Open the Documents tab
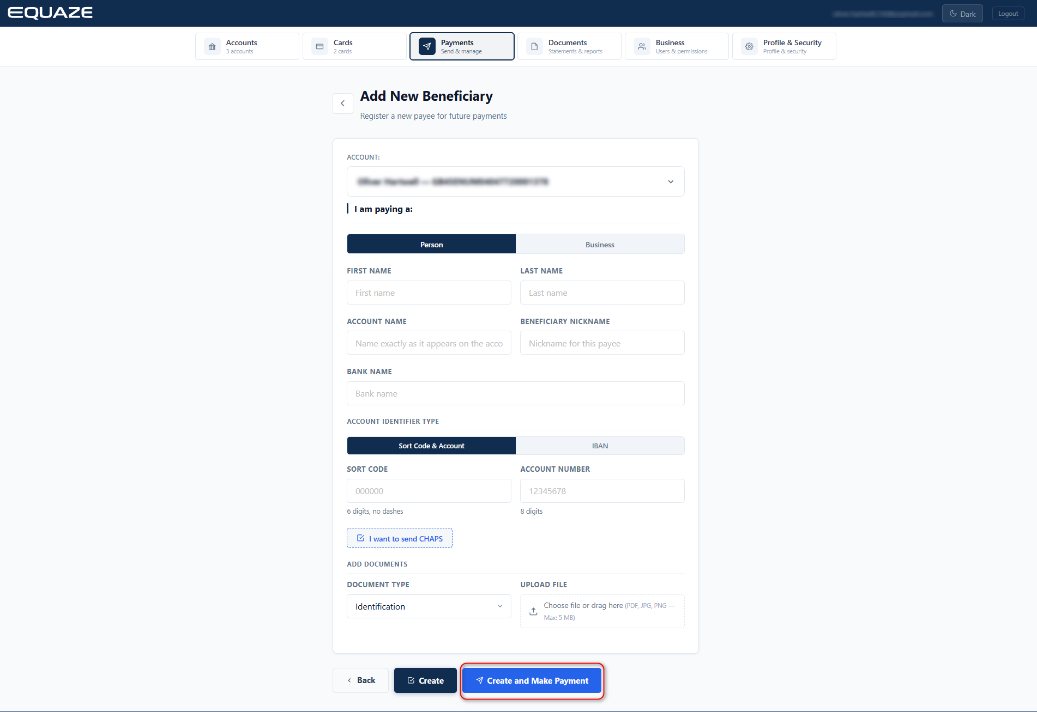This screenshot has width=1037, height=712. 569,46
